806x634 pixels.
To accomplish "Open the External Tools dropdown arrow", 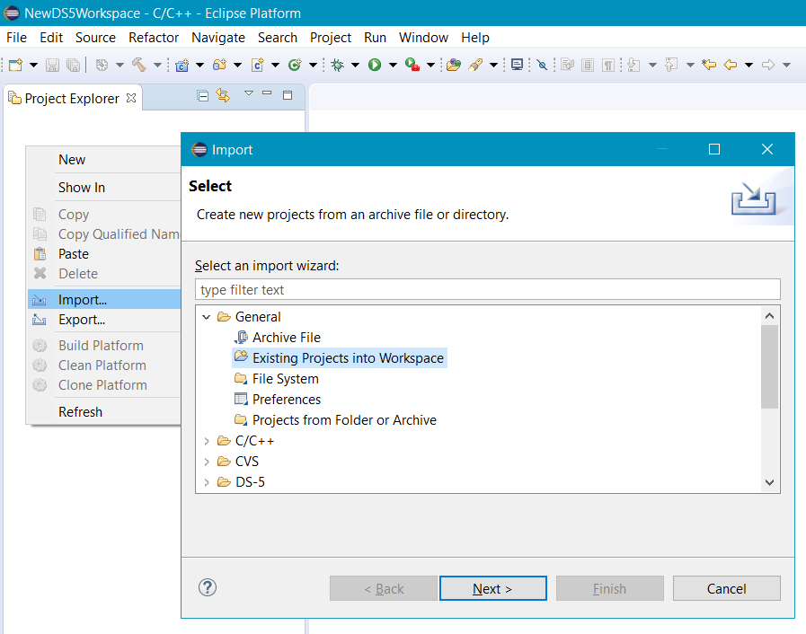I will click(430, 65).
